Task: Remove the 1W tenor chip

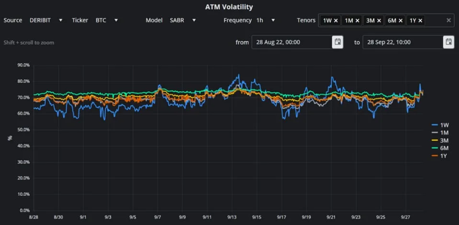Action: click(x=336, y=21)
